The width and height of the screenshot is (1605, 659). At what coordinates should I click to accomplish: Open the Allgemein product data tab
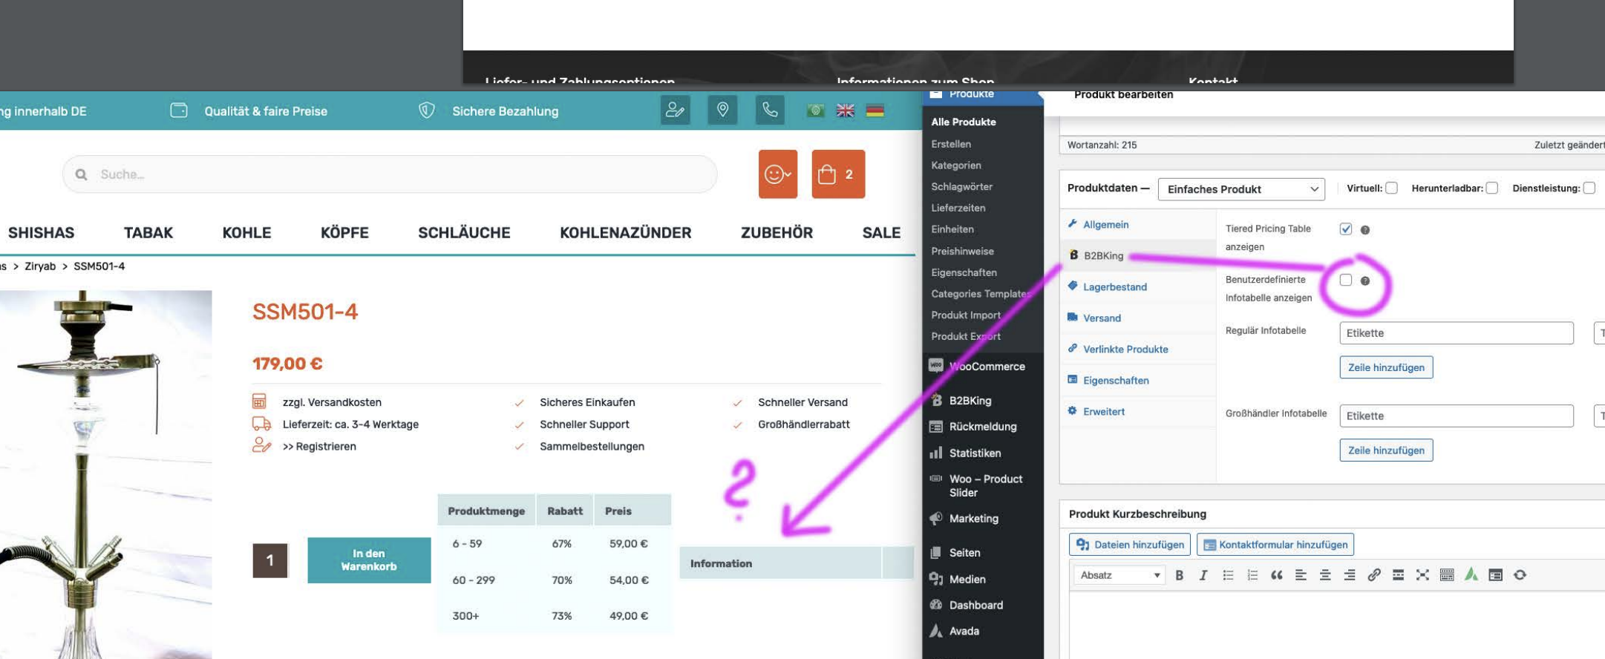click(x=1105, y=224)
